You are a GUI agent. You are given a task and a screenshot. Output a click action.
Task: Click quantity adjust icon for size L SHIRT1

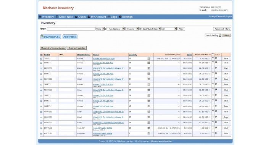click(148, 106)
